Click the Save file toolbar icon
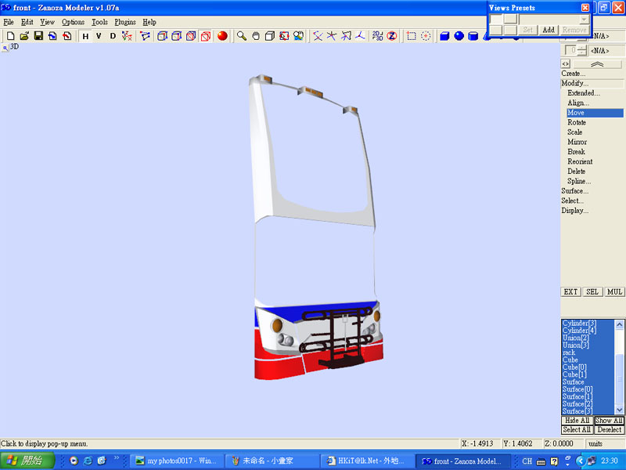This screenshot has height=470, width=626. [x=38, y=36]
